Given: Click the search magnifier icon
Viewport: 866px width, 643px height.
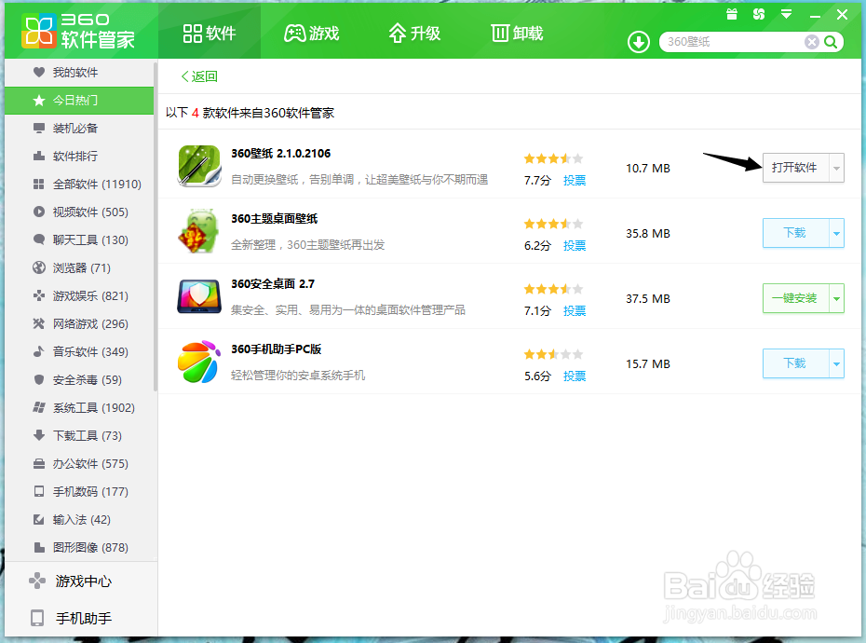Looking at the screenshot, I should tap(830, 42).
